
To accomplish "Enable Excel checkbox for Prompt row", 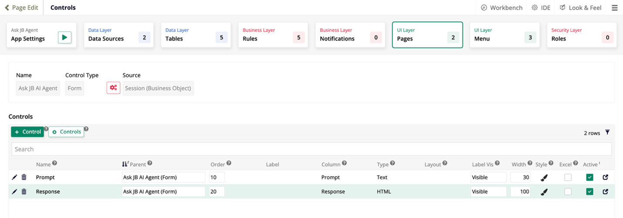I will click(568, 178).
